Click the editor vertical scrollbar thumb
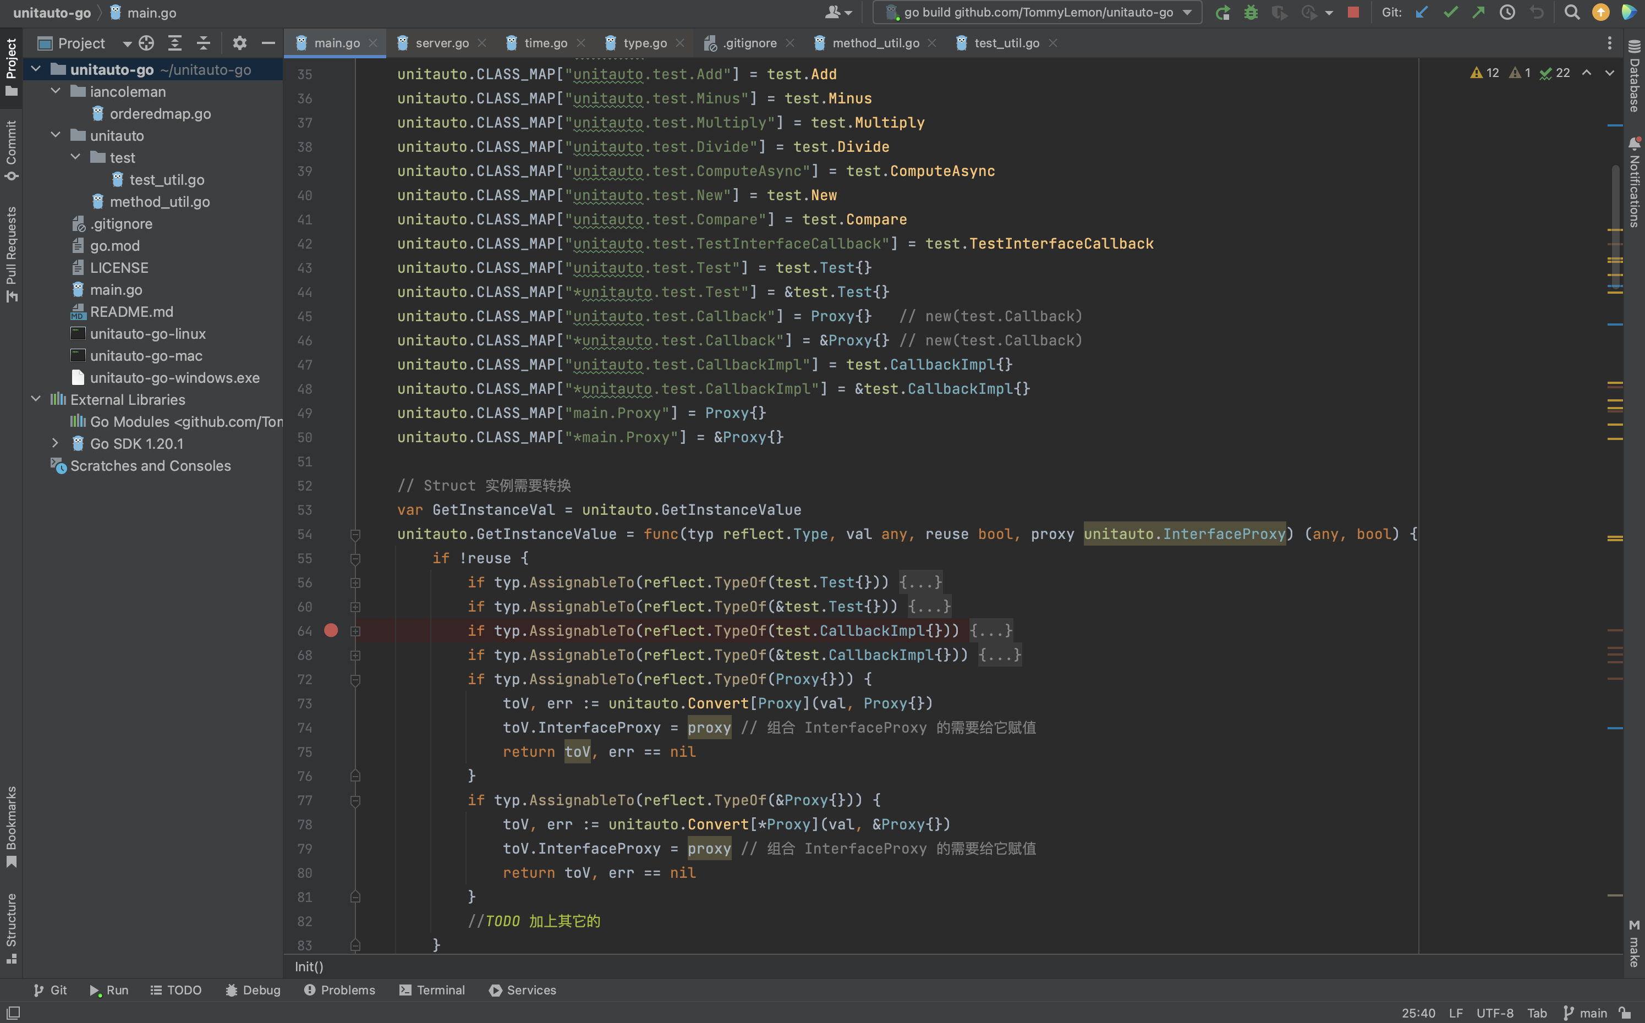The height and width of the screenshot is (1023, 1645). (1615, 227)
